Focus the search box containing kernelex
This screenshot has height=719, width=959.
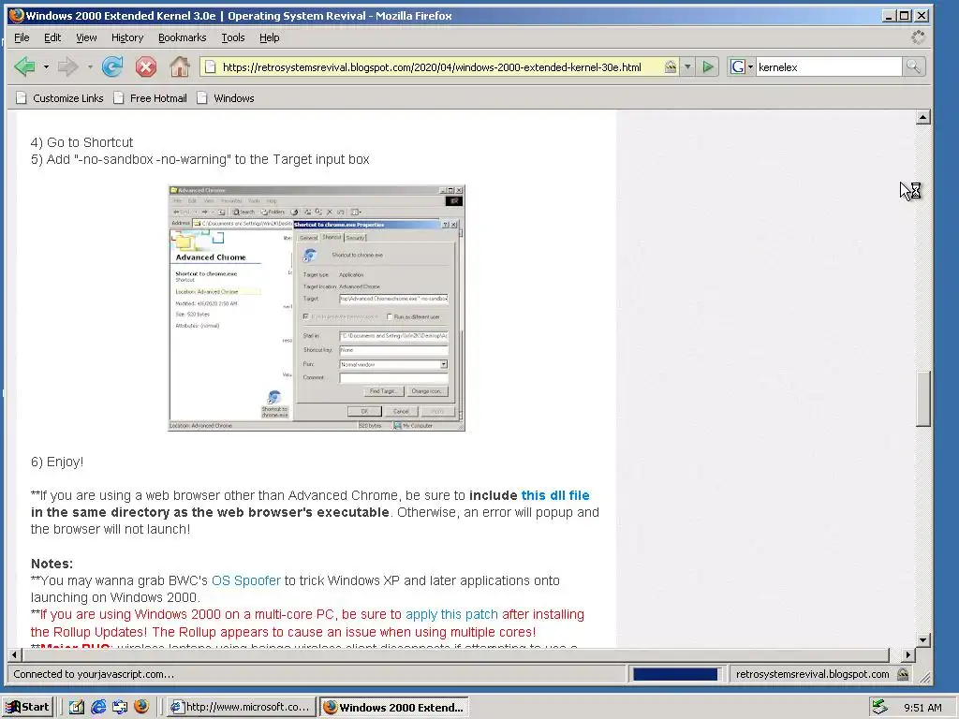[x=828, y=67]
